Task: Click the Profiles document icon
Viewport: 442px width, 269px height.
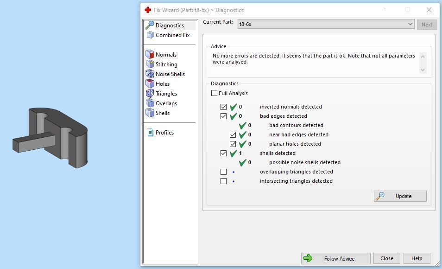Action: (150, 132)
